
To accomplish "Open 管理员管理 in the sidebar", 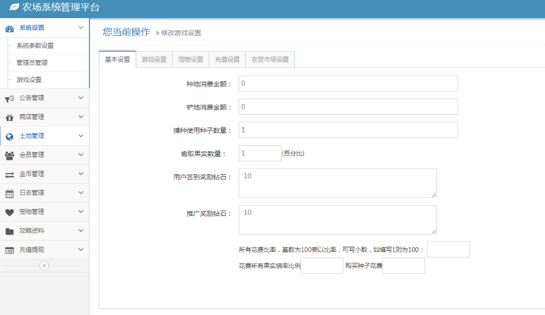I will 32,63.
